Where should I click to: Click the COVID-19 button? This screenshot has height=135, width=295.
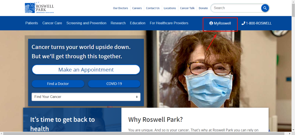114,84
